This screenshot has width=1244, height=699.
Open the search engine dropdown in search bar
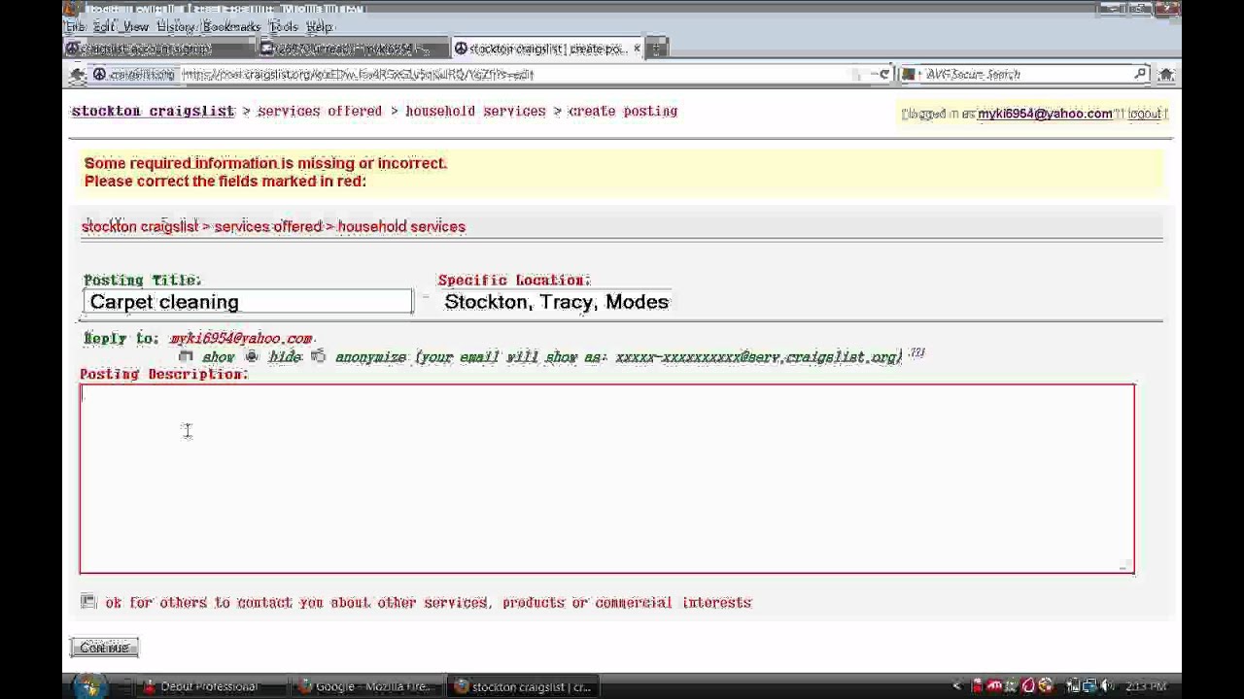tap(911, 75)
